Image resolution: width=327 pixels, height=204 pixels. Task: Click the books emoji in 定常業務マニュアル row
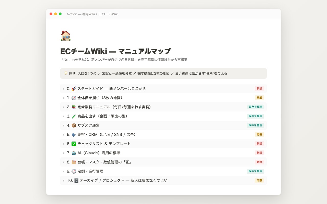(74, 107)
